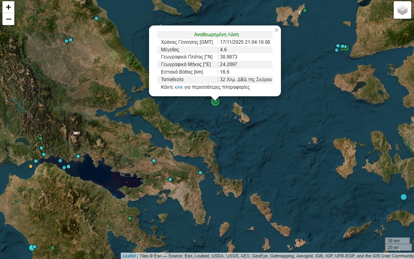The image size is (414, 259).
Task: Select the large cyan marker in southwestern Peloponnese
Action: [x=32, y=248]
